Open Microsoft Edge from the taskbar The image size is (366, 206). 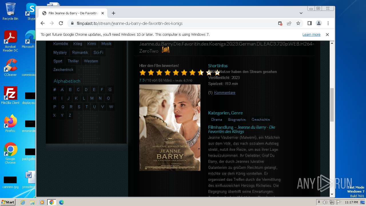(61, 202)
